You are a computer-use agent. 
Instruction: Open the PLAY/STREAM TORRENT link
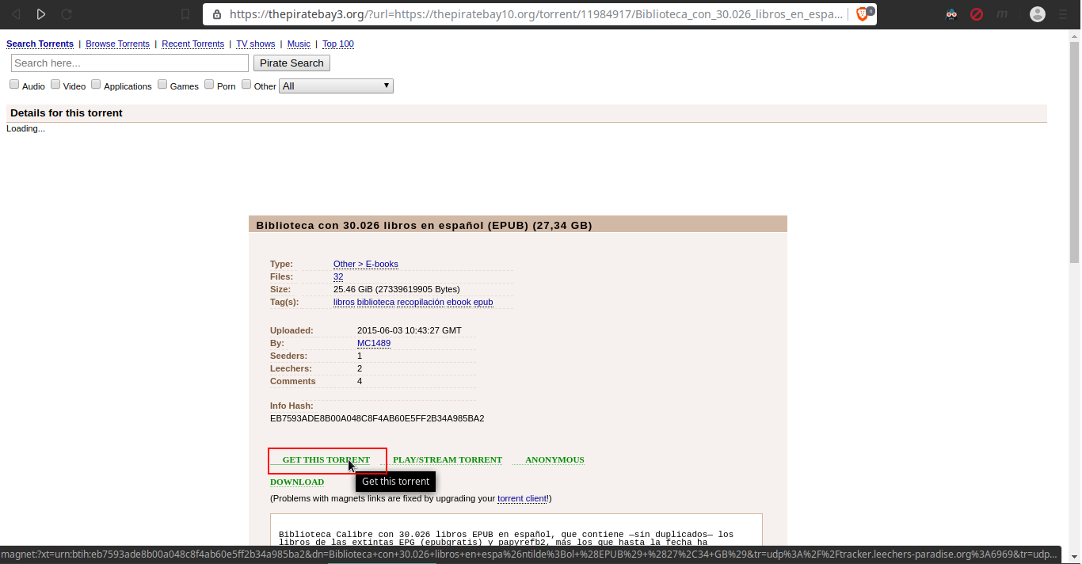[447, 459]
